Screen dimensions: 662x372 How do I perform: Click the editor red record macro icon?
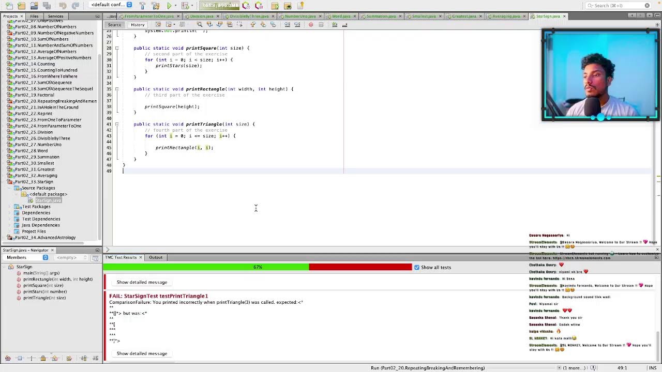click(311, 25)
